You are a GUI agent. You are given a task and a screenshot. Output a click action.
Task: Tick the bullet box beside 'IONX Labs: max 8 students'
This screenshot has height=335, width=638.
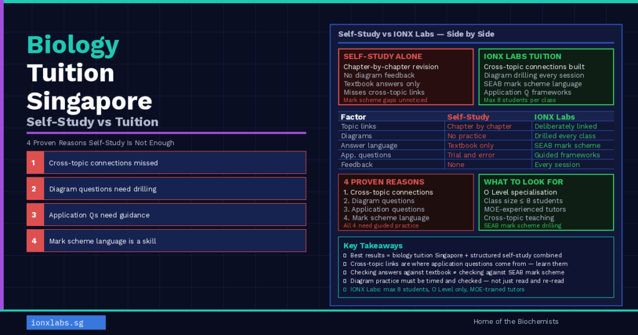pos(345,290)
